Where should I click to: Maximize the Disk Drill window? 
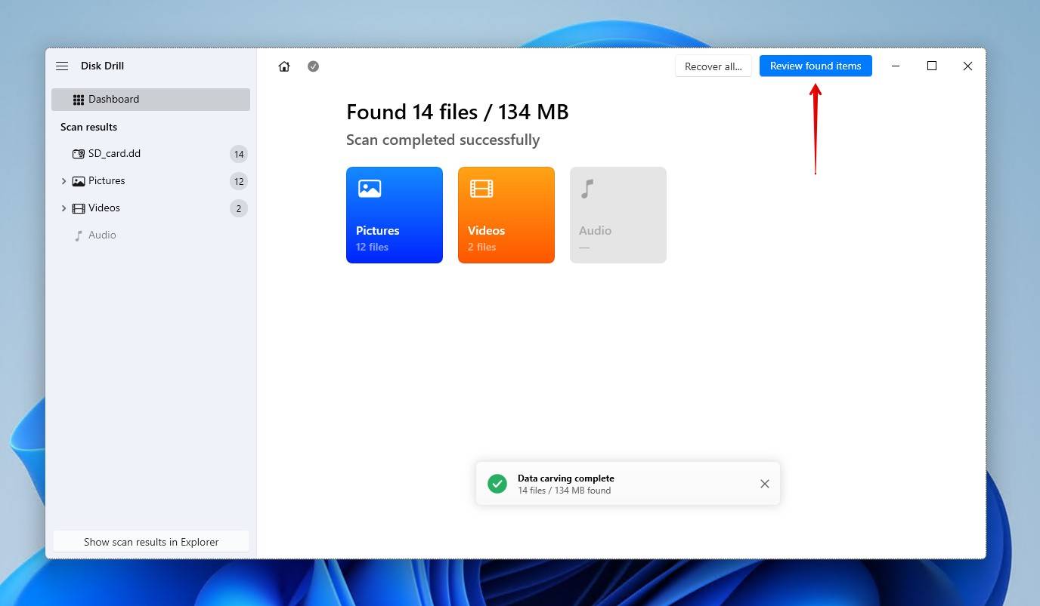pos(932,66)
